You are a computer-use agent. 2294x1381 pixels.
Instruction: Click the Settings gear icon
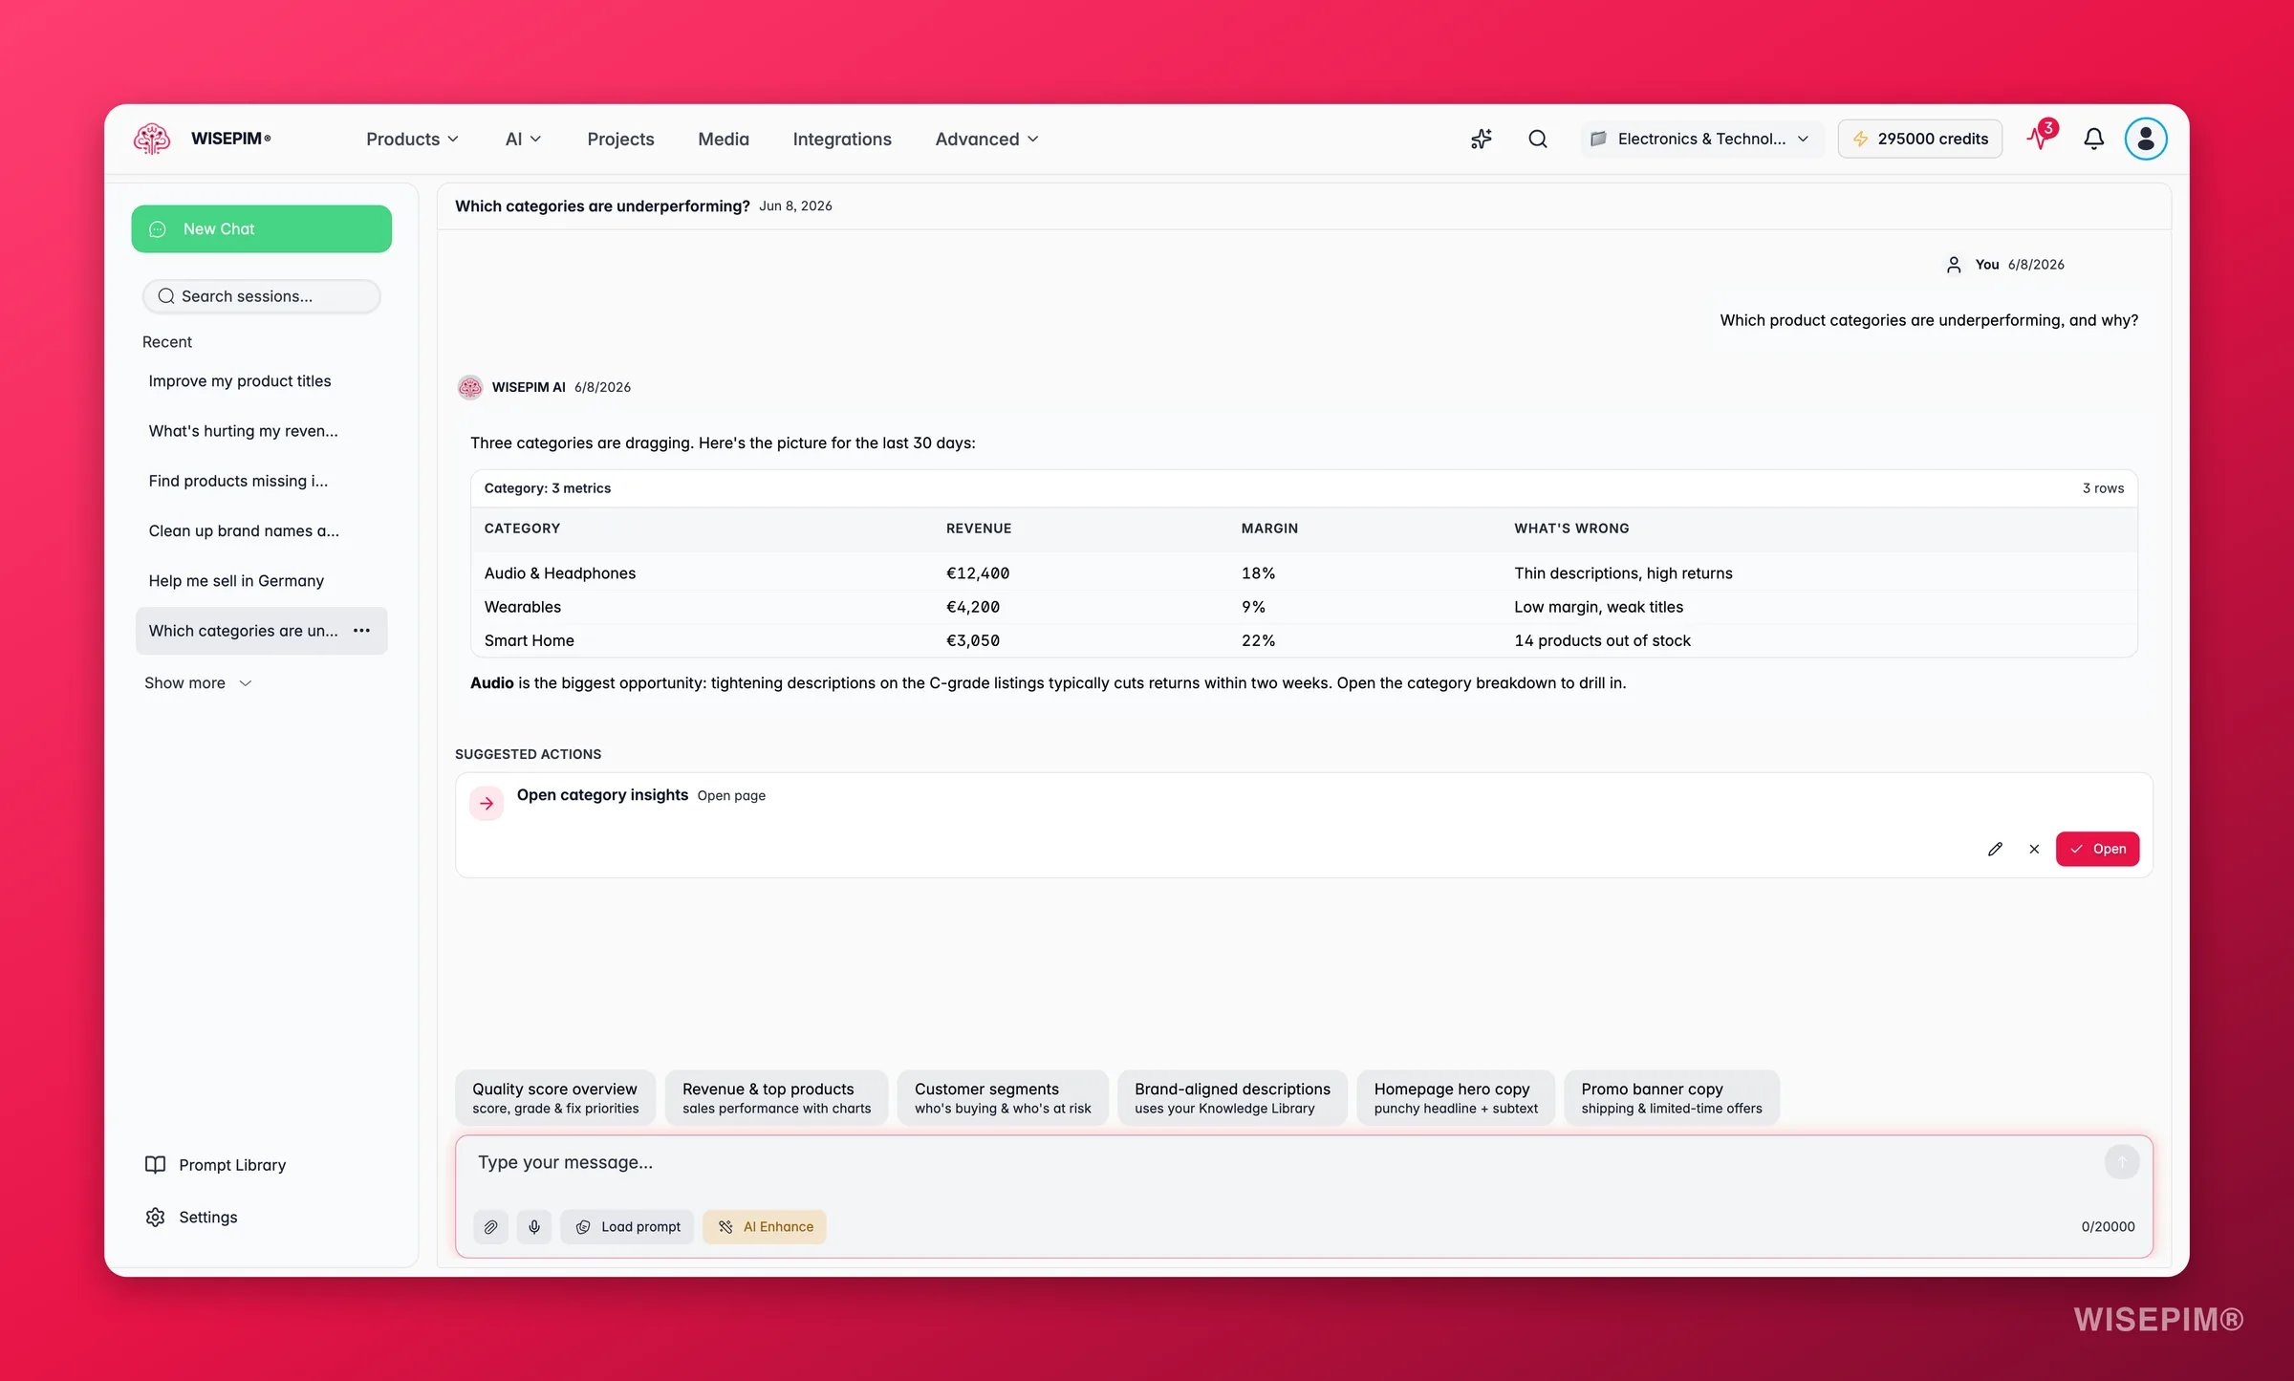click(x=155, y=1217)
